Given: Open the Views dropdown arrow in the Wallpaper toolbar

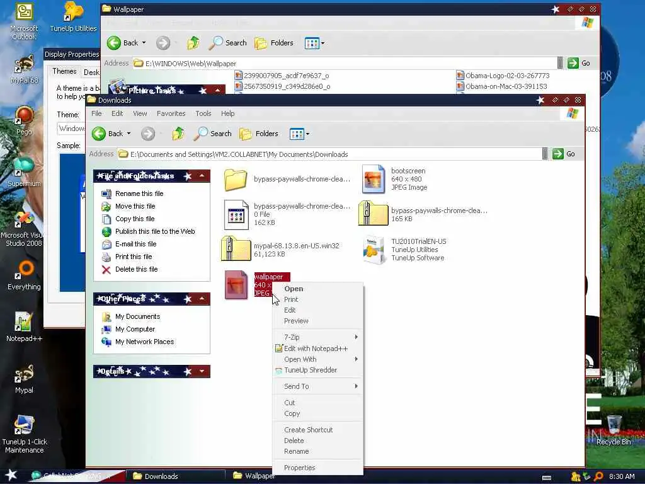Looking at the screenshot, I should tap(323, 43).
